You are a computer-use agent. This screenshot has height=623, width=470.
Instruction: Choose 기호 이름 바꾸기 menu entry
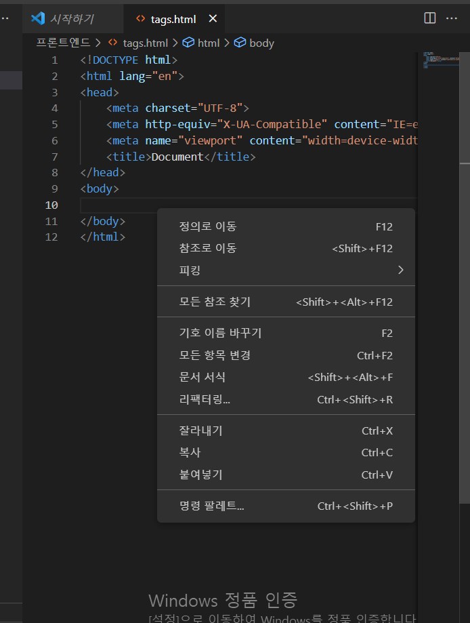point(286,333)
